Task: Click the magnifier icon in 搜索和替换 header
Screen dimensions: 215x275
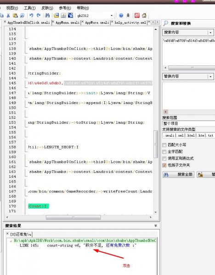Action: (165, 23)
